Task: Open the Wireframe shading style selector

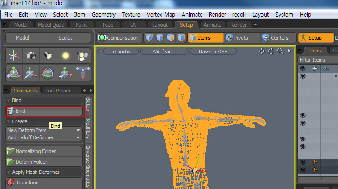Action: coord(164,52)
